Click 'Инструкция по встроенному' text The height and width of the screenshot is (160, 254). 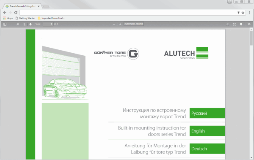pyautogui.click(x=154, y=110)
